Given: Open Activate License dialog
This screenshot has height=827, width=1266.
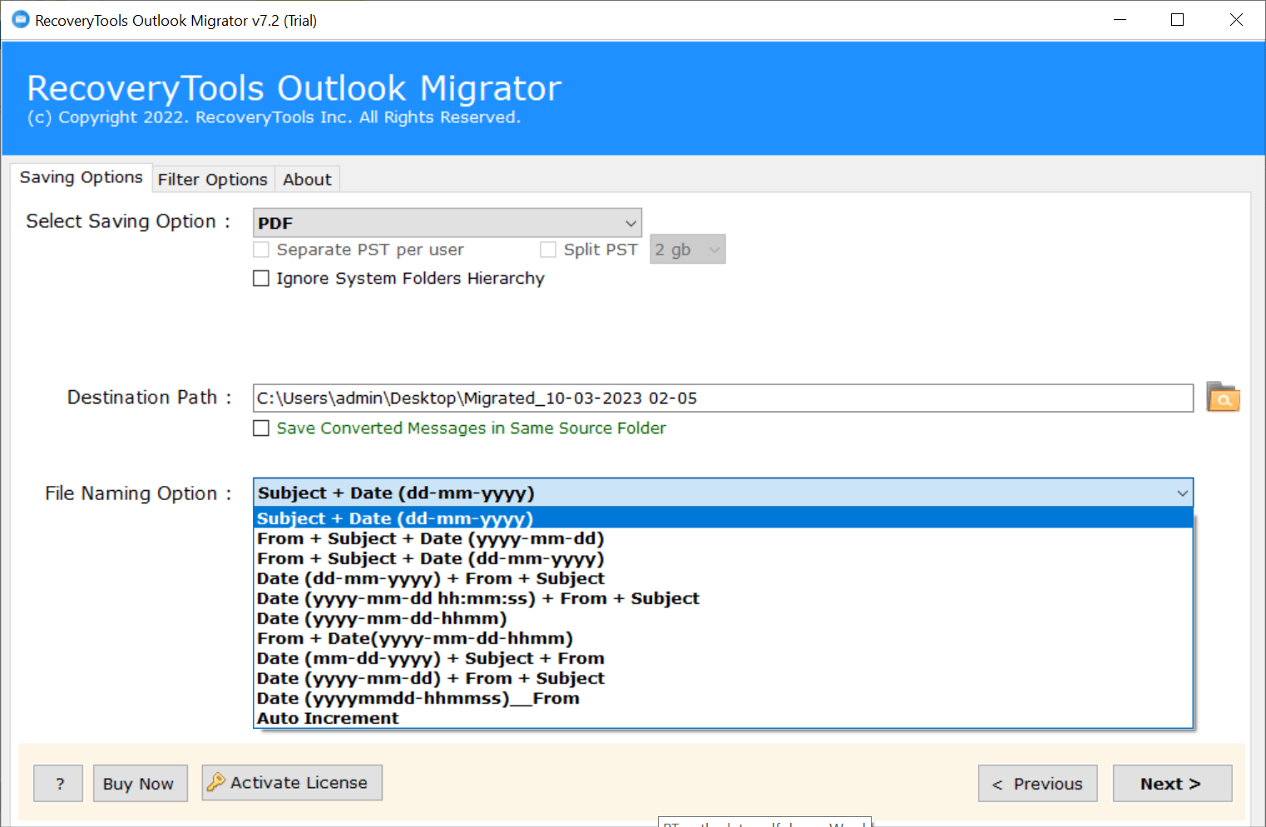Looking at the screenshot, I should (x=292, y=783).
